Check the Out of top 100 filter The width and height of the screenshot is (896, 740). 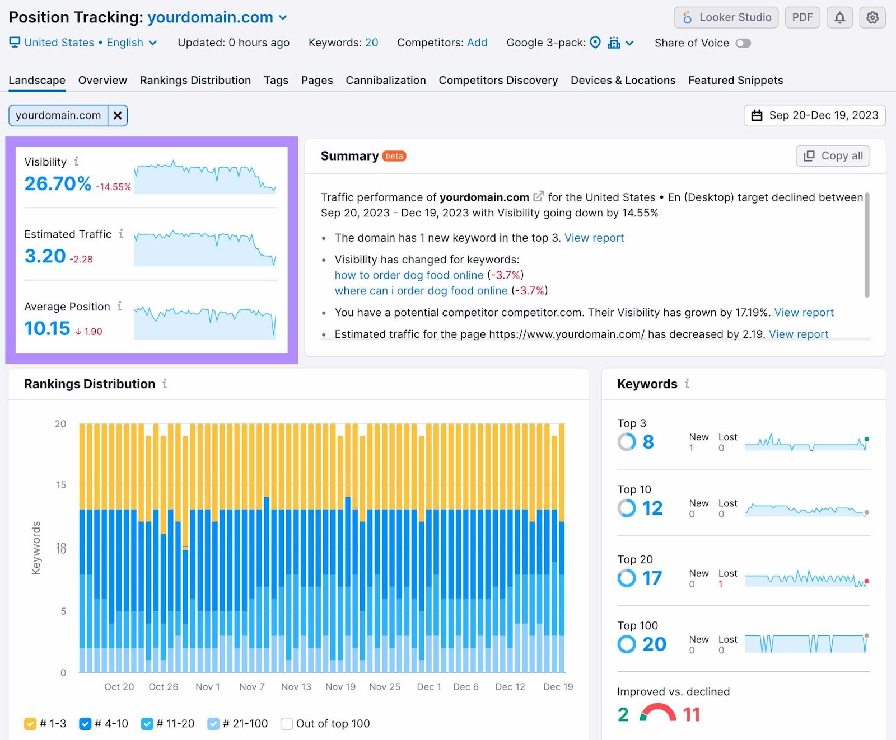tap(286, 723)
